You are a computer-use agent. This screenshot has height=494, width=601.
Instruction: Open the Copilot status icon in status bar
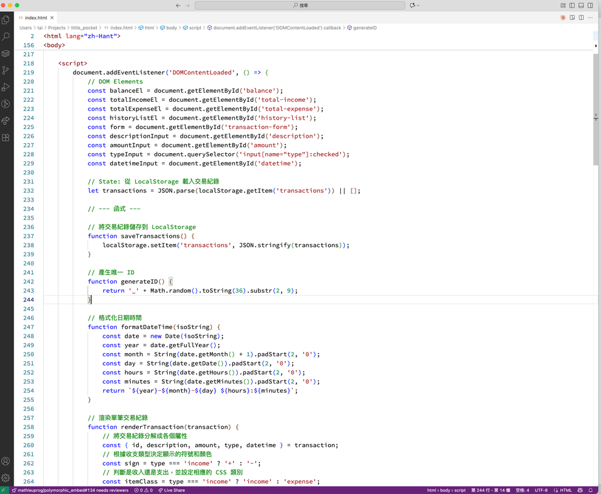coord(580,490)
